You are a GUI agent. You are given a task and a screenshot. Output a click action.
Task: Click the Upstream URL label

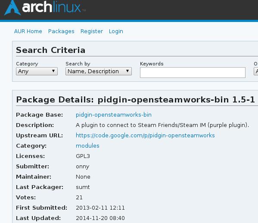click(40, 136)
